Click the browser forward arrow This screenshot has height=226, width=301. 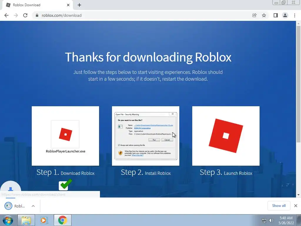pyautogui.click(x=16, y=15)
